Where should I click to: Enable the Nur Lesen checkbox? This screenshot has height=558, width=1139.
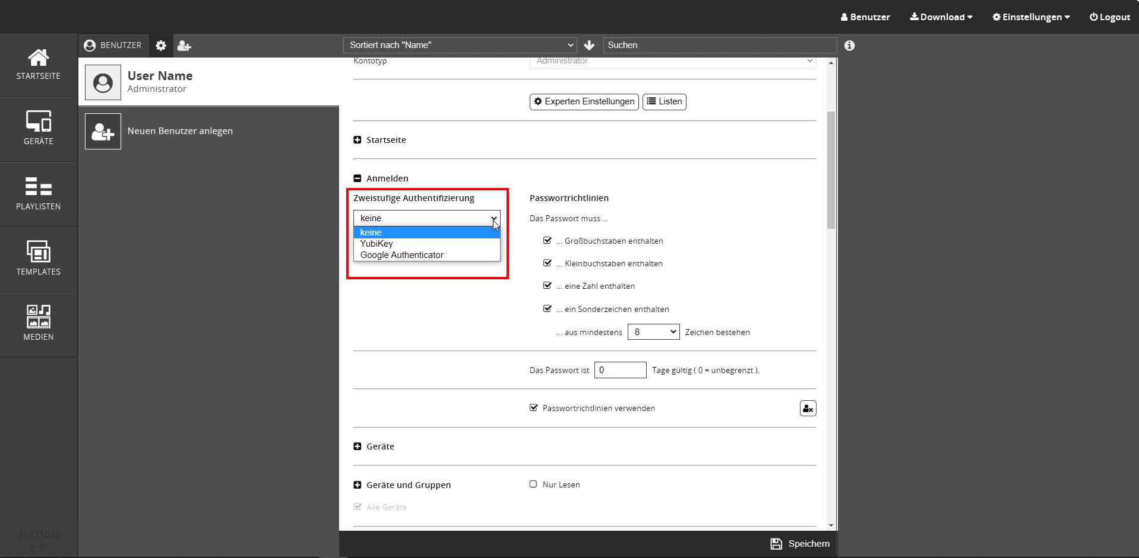coord(533,484)
